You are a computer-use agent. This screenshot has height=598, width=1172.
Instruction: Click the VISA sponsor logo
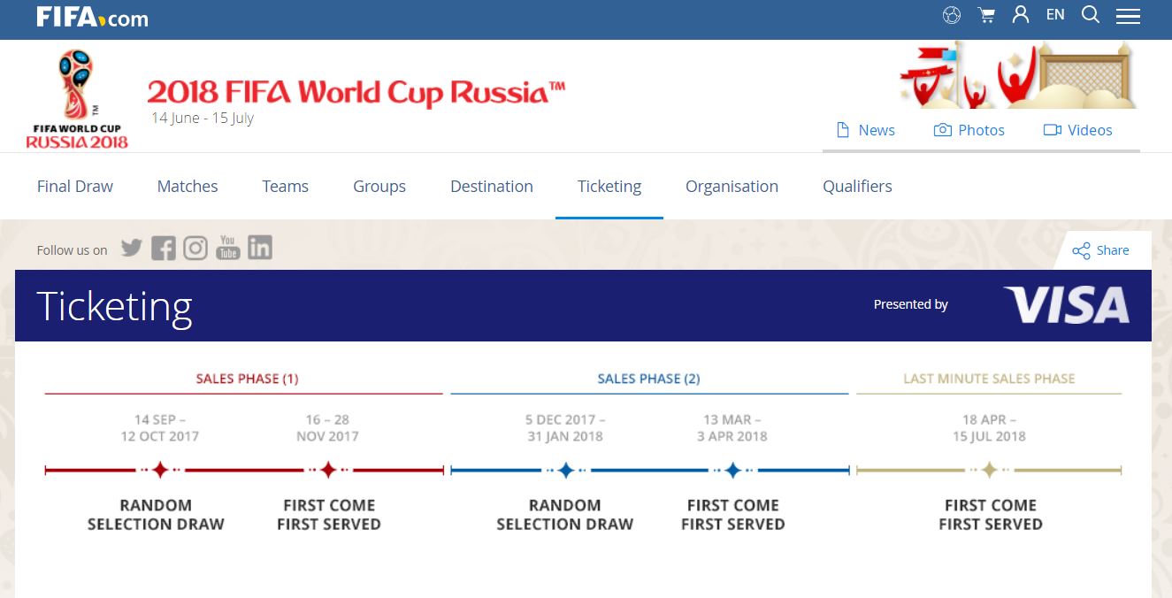[1066, 305]
